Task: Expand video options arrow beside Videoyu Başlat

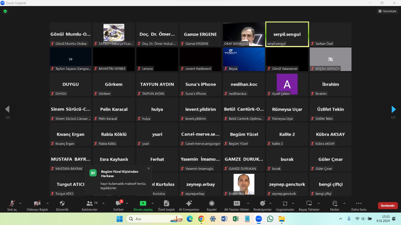Action: 48,203
